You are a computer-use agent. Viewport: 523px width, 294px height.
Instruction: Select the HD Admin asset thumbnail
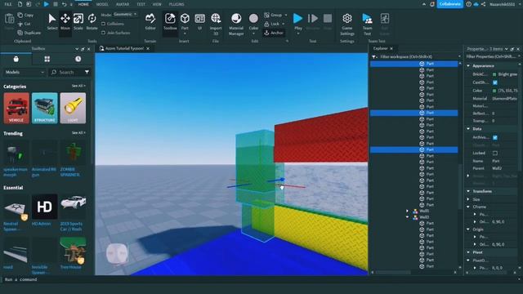click(44, 207)
